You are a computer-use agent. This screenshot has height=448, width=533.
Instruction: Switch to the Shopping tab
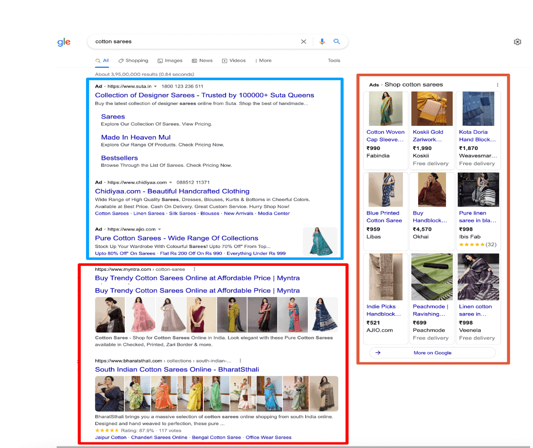133,61
